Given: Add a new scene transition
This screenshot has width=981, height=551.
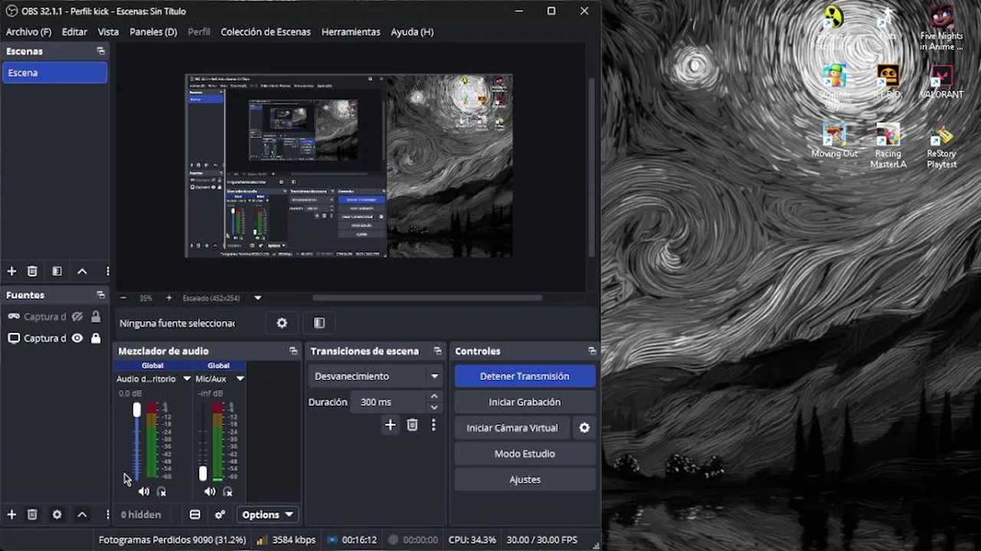Looking at the screenshot, I should pyautogui.click(x=390, y=425).
